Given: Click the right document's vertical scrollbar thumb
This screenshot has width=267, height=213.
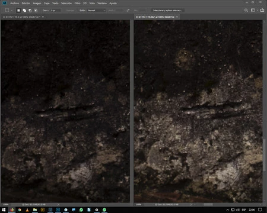Looking at the screenshot, I should (264, 155).
